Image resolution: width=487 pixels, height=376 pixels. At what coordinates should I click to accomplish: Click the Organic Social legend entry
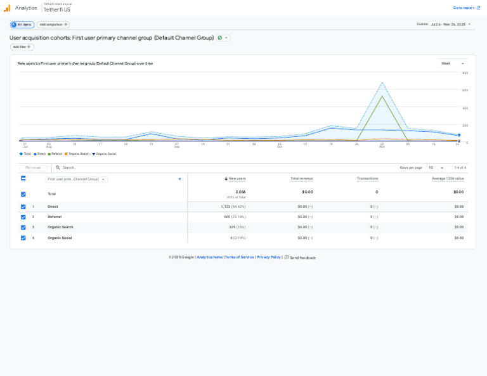[x=104, y=154]
